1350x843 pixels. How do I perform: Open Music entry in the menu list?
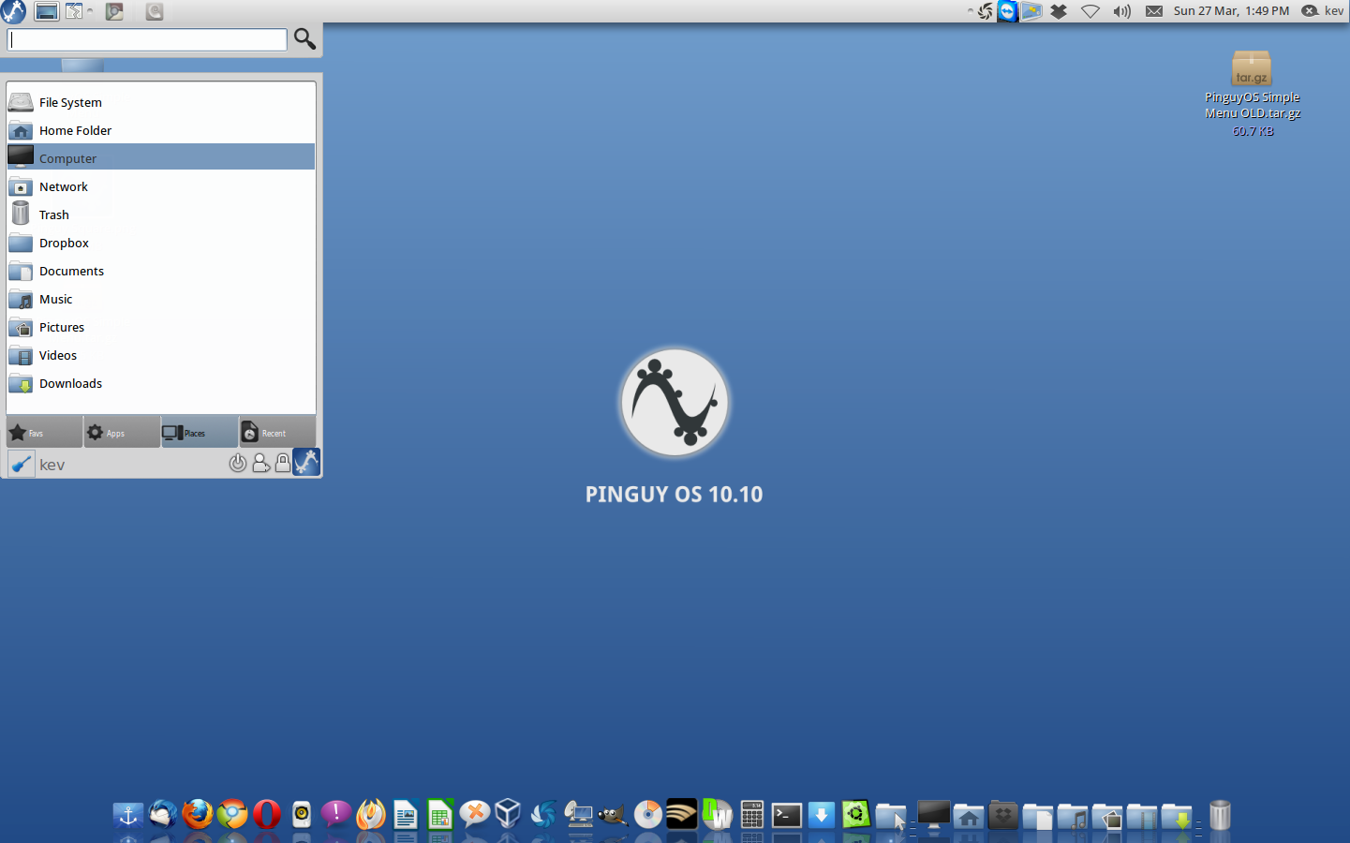pyautogui.click(x=161, y=299)
